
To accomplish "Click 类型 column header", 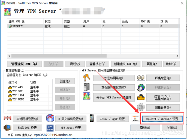I will tap(72, 21).
